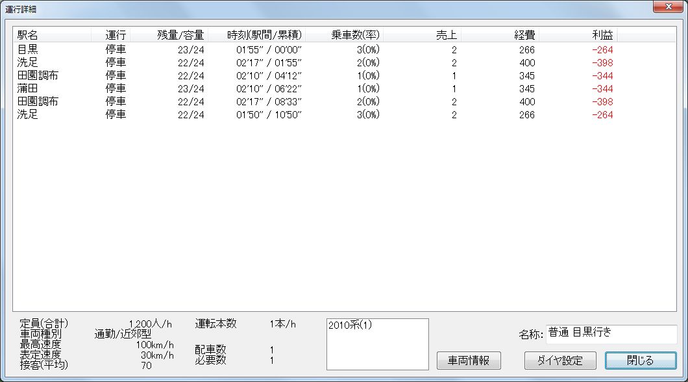
Task: Click the 運行詳細 window title
Action: pyautogui.click(x=21, y=9)
